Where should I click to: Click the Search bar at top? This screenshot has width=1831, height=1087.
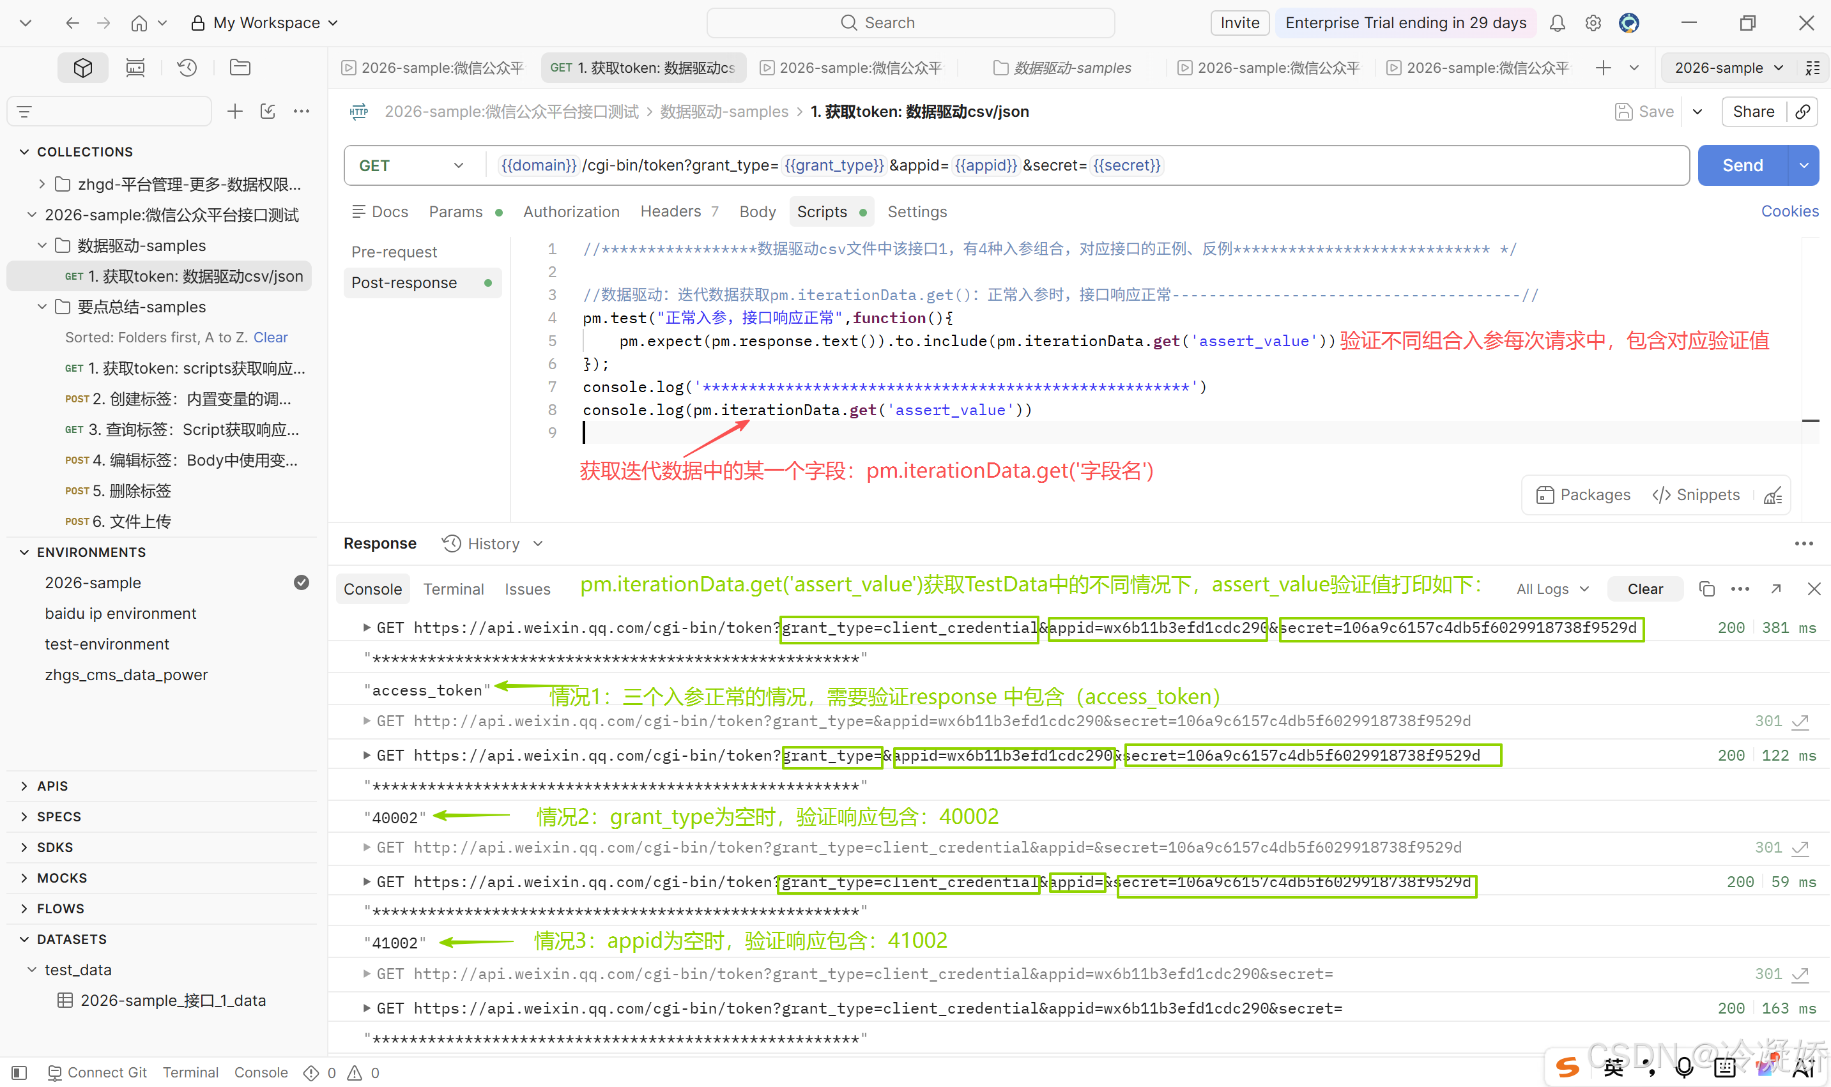[x=911, y=23]
